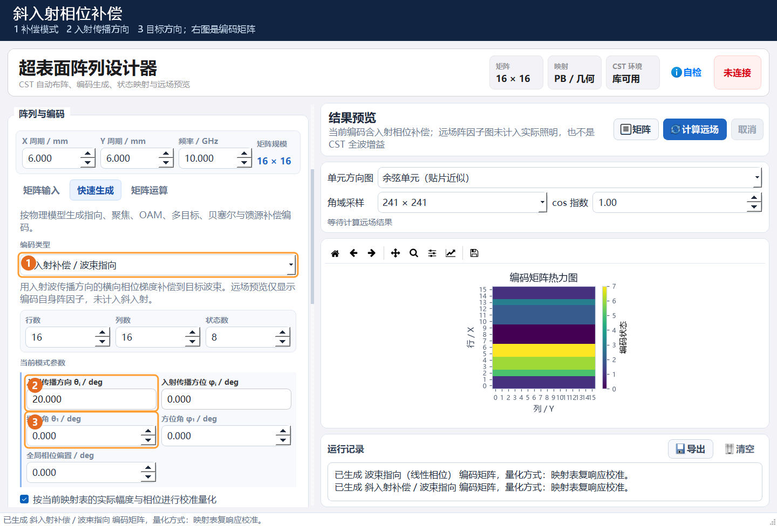Start 计算远场 calculation
The width and height of the screenshot is (777, 526).
click(x=695, y=129)
